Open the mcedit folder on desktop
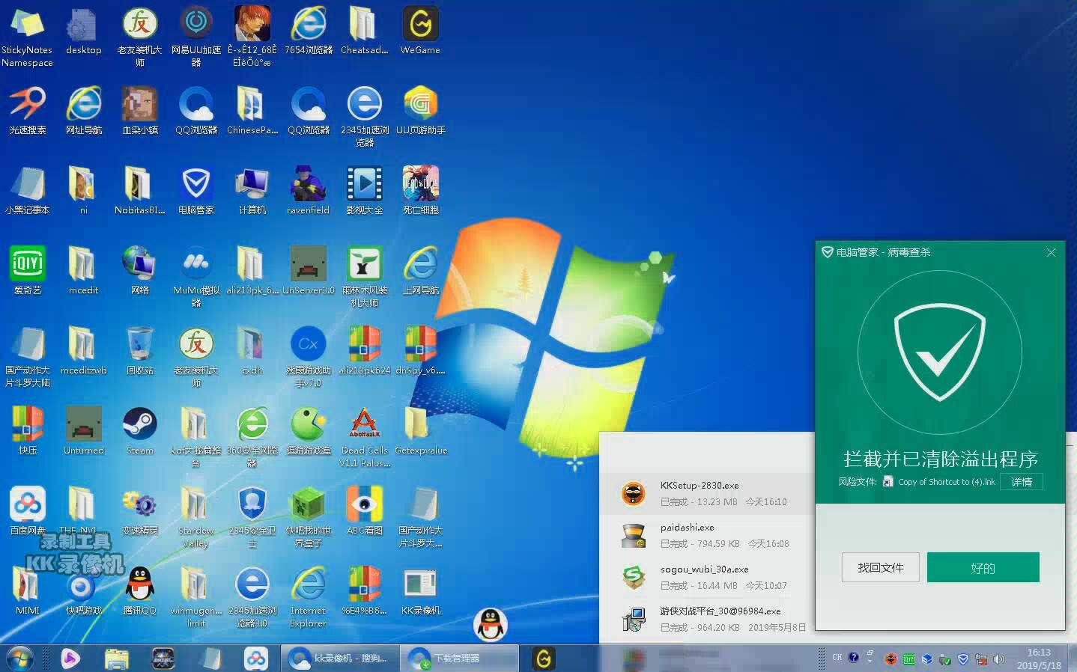The image size is (1077, 672). [x=83, y=270]
